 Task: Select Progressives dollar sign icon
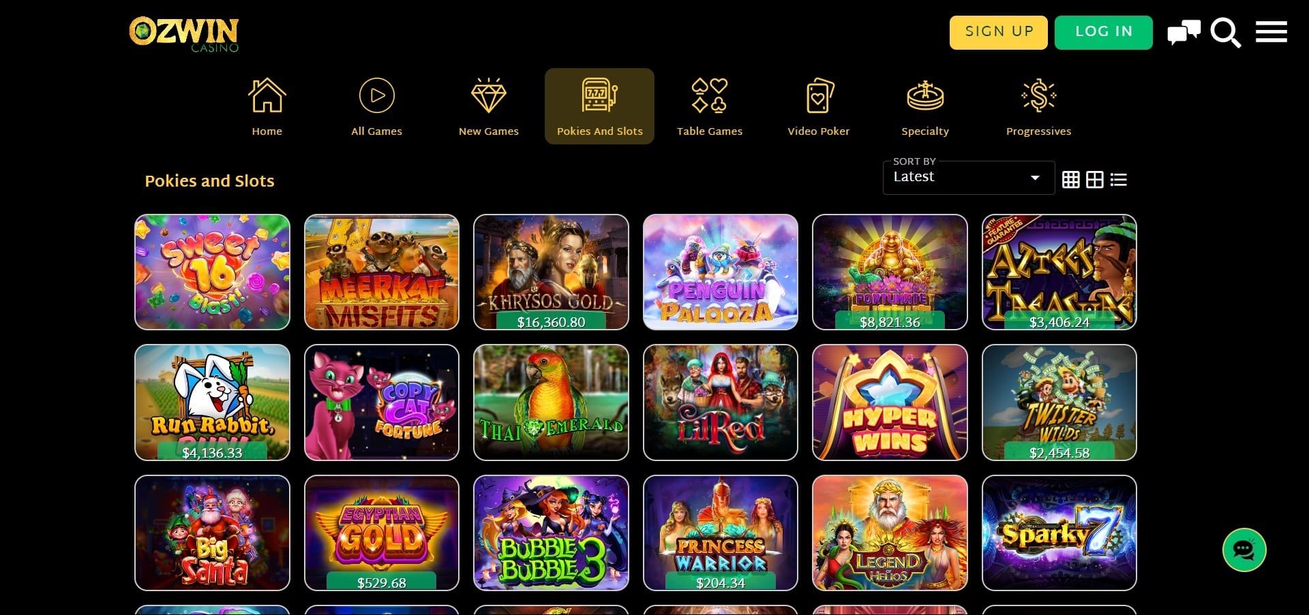[1038, 95]
